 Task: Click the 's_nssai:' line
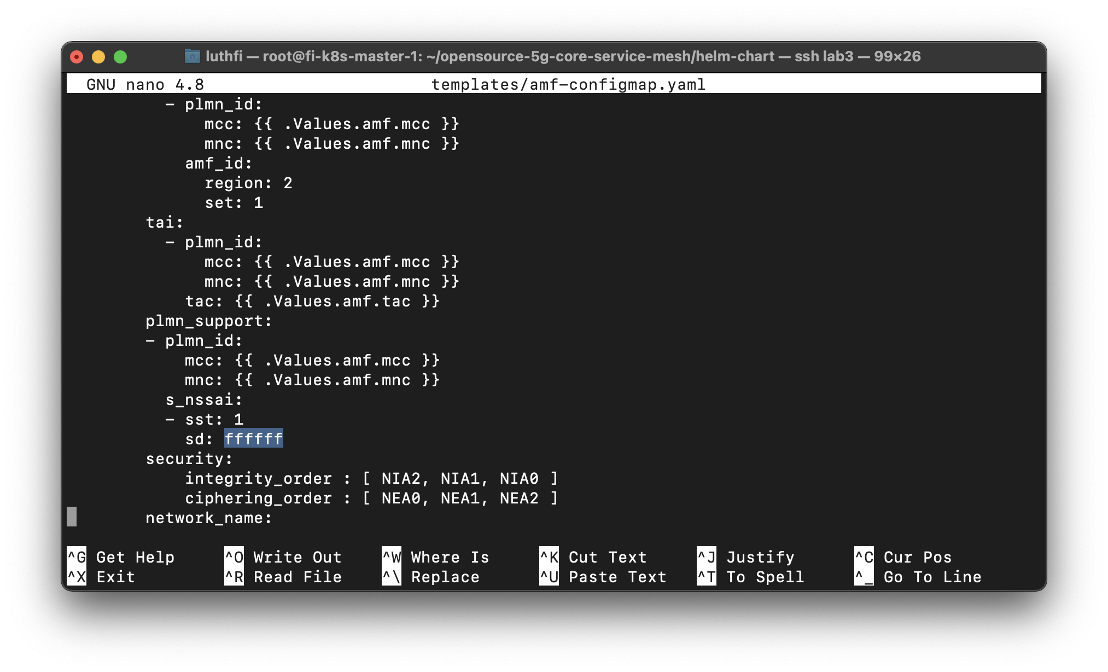(204, 399)
